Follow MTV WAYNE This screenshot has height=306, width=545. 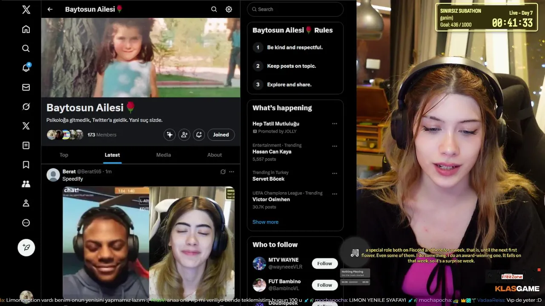(324, 263)
